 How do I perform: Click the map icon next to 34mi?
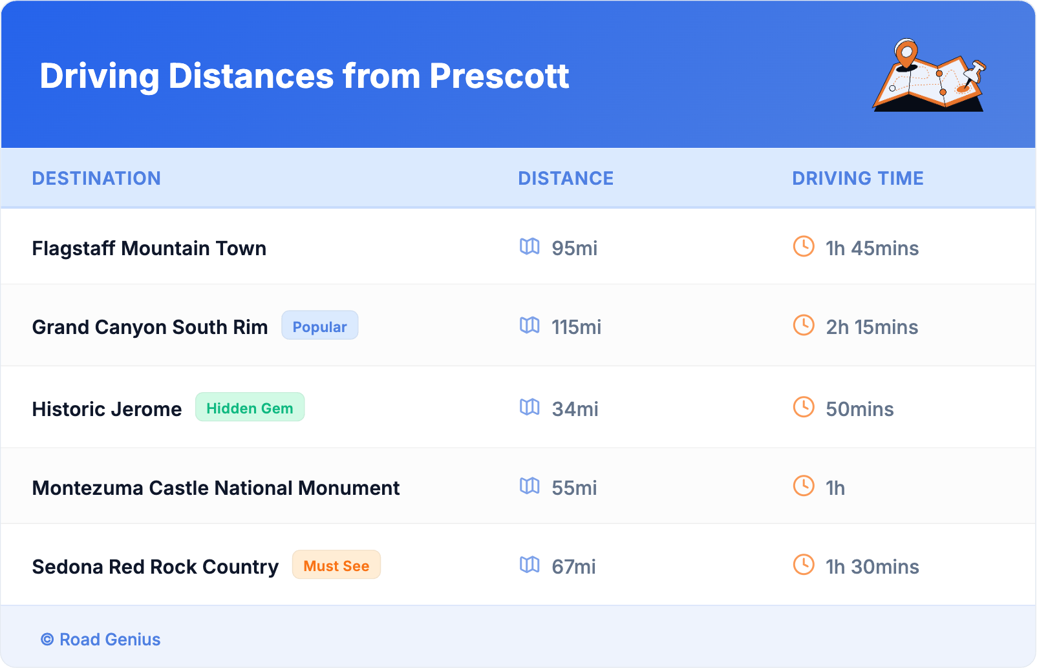(529, 408)
